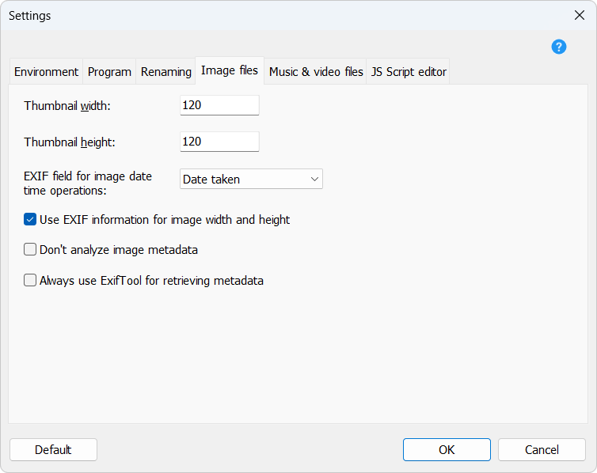Check Always use ExifTool for retrieving metadata
597x473 pixels.
(x=31, y=280)
